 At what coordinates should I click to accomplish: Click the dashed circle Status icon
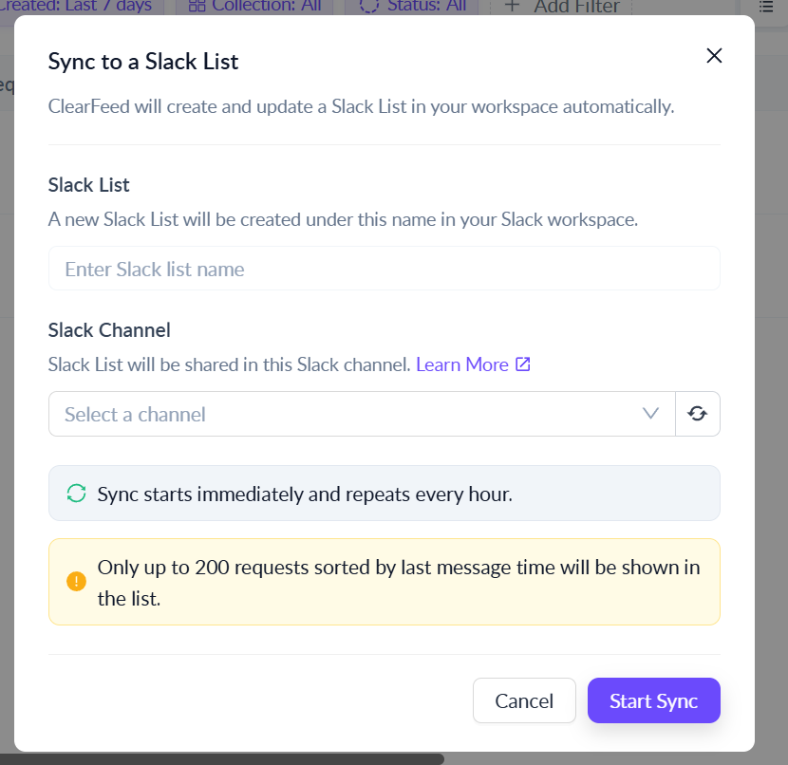pos(369,7)
